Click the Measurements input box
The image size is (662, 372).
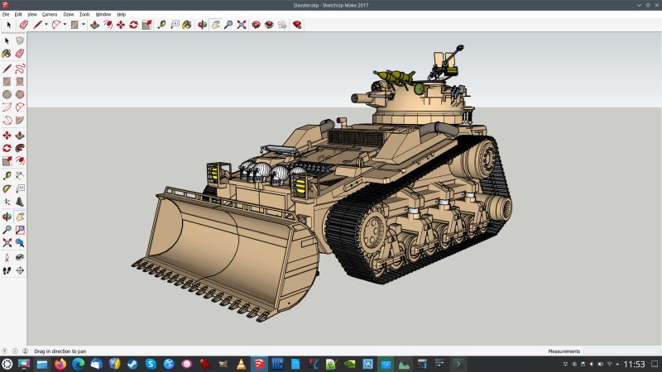point(619,351)
